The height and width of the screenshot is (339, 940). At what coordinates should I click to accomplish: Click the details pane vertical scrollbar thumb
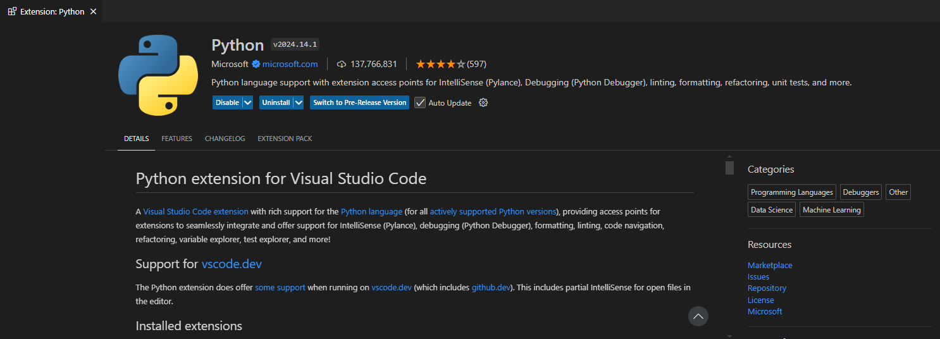coord(729,168)
